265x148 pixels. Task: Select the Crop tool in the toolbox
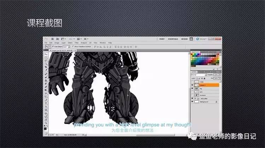[46, 67]
